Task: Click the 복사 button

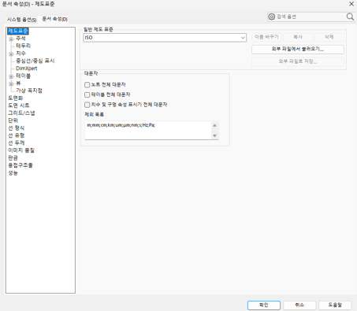Action: 298,37
